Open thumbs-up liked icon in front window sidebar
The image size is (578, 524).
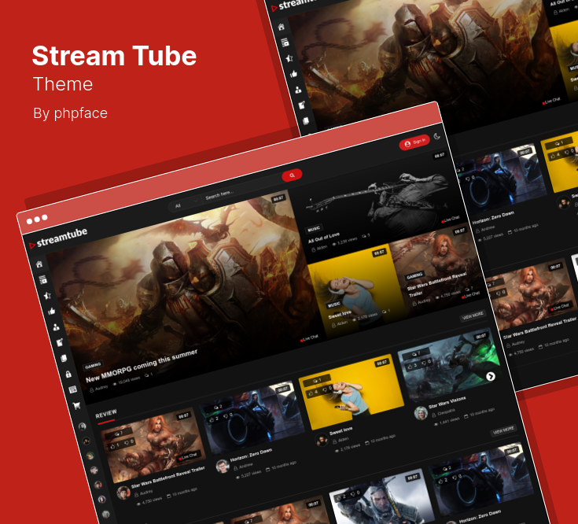point(52,312)
